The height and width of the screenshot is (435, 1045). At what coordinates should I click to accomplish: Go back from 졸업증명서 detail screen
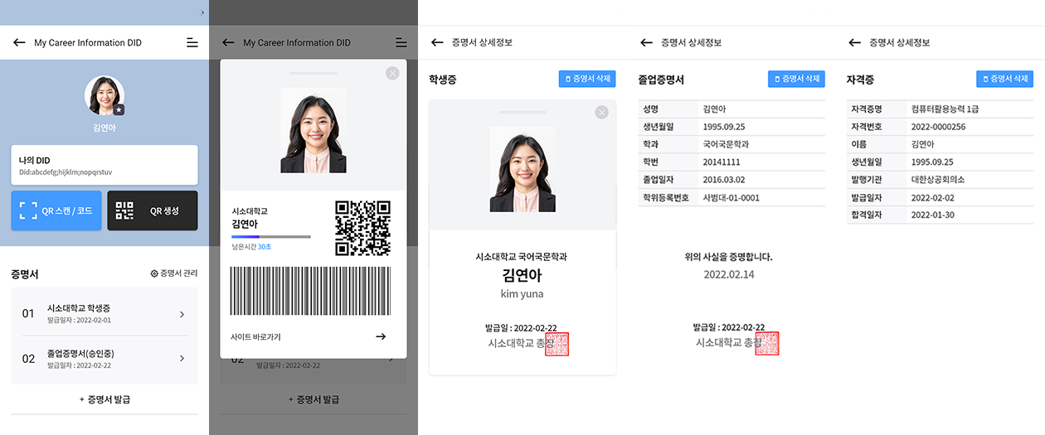pyautogui.click(x=646, y=42)
